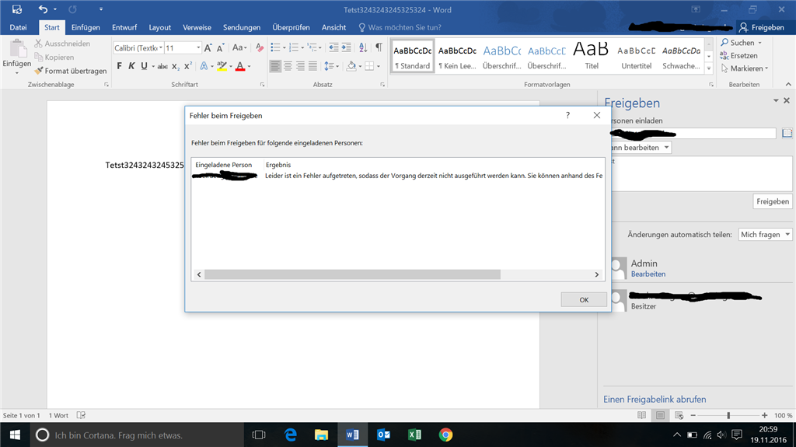Click OK in the Fehler beim Freigeben dialog

[x=584, y=300]
